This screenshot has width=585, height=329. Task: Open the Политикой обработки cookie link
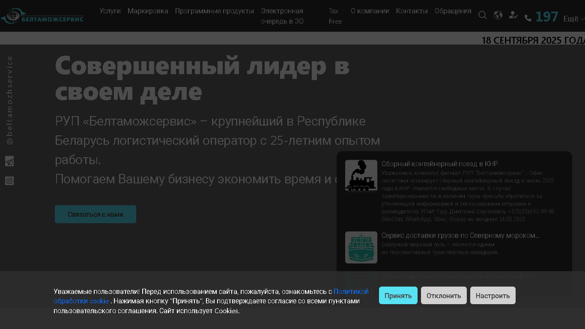click(x=211, y=296)
